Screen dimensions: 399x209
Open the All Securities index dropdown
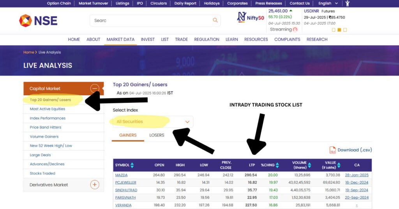[x=153, y=122]
